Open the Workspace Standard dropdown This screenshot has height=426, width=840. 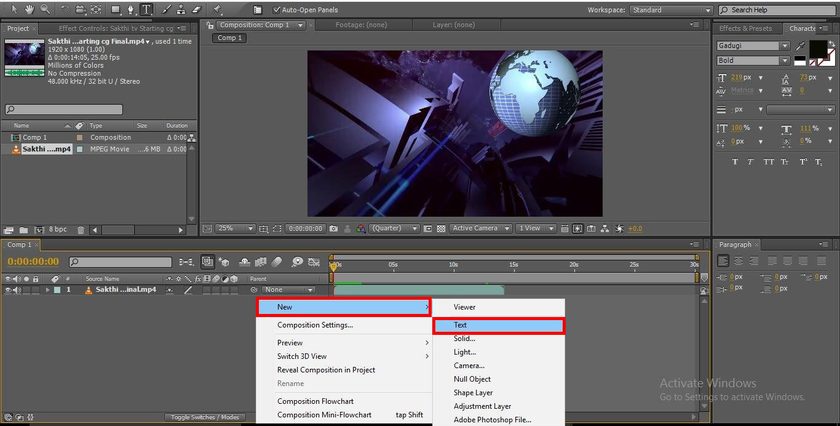tap(670, 10)
